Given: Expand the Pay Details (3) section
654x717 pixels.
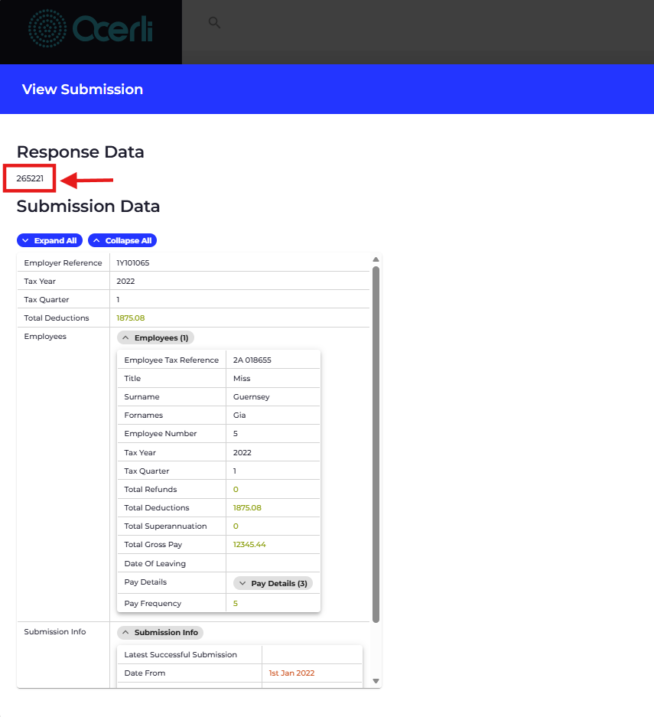Looking at the screenshot, I should 273,584.
